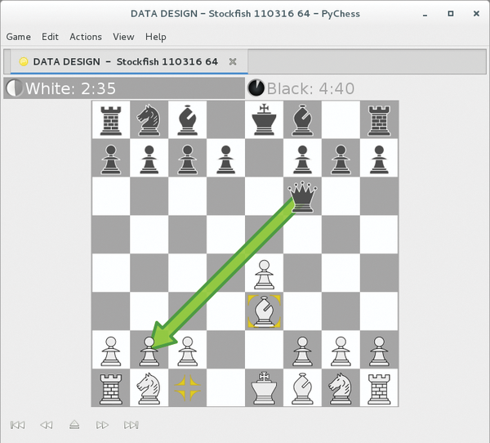
Task: Select the white king on e1
Action: click(x=264, y=388)
